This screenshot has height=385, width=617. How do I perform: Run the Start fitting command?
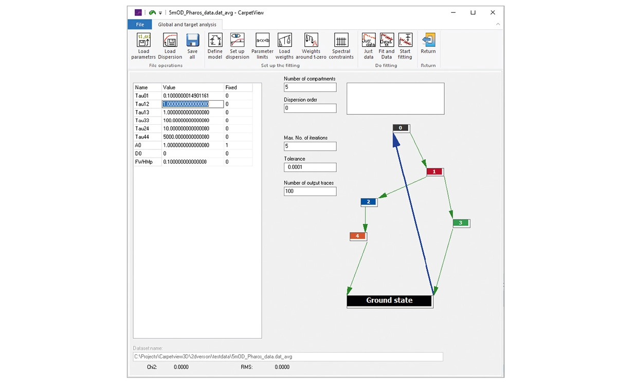pos(405,41)
